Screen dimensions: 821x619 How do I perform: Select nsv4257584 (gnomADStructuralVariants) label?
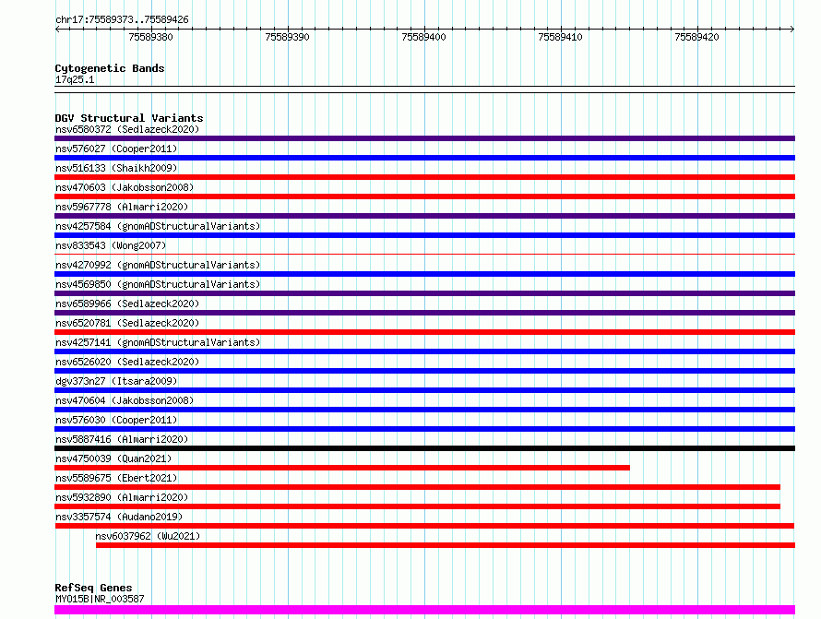158,226
